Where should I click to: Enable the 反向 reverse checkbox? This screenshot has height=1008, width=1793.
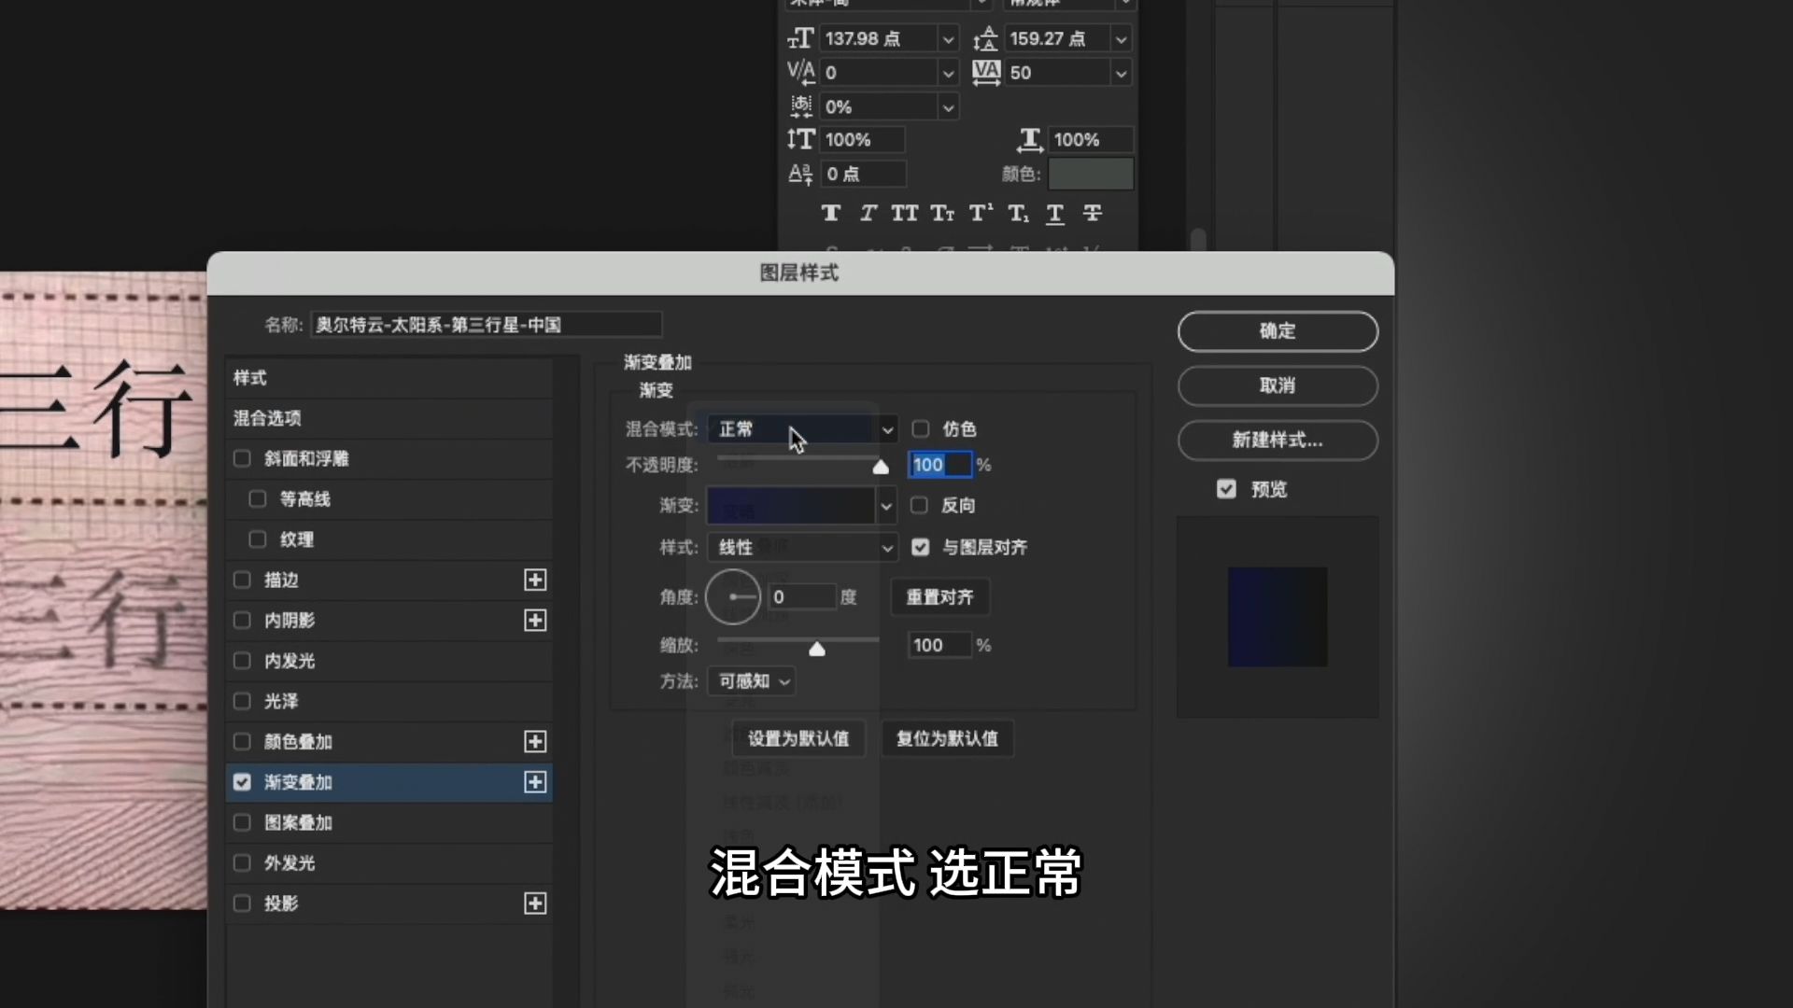coord(920,505)
